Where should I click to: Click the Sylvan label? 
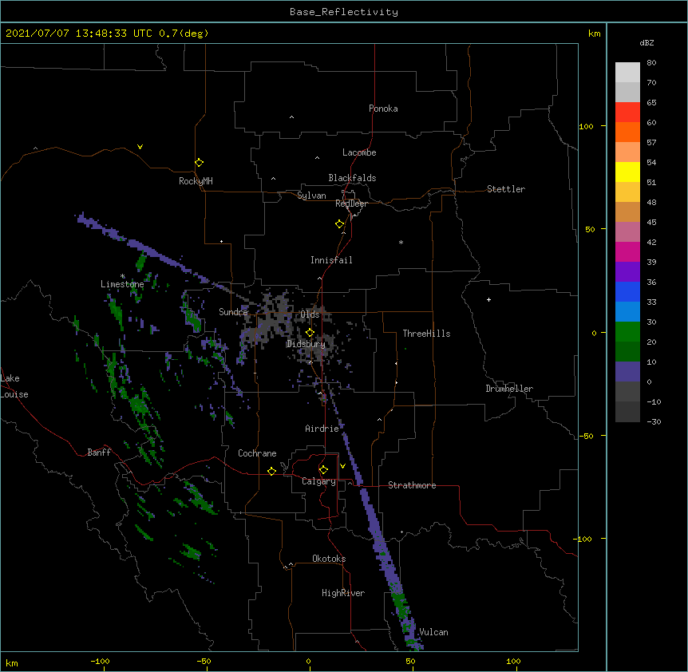[311, 196]
